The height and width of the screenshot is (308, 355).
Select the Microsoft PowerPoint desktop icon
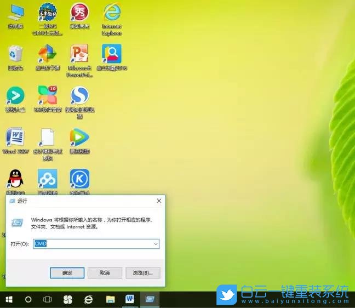[79, 55]
